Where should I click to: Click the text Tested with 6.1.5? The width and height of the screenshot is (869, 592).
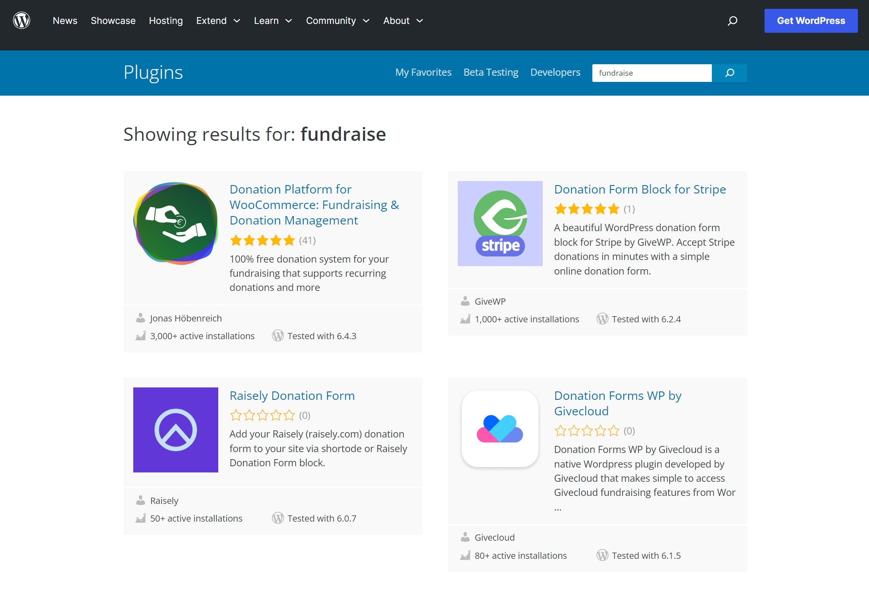pos(646,556)
